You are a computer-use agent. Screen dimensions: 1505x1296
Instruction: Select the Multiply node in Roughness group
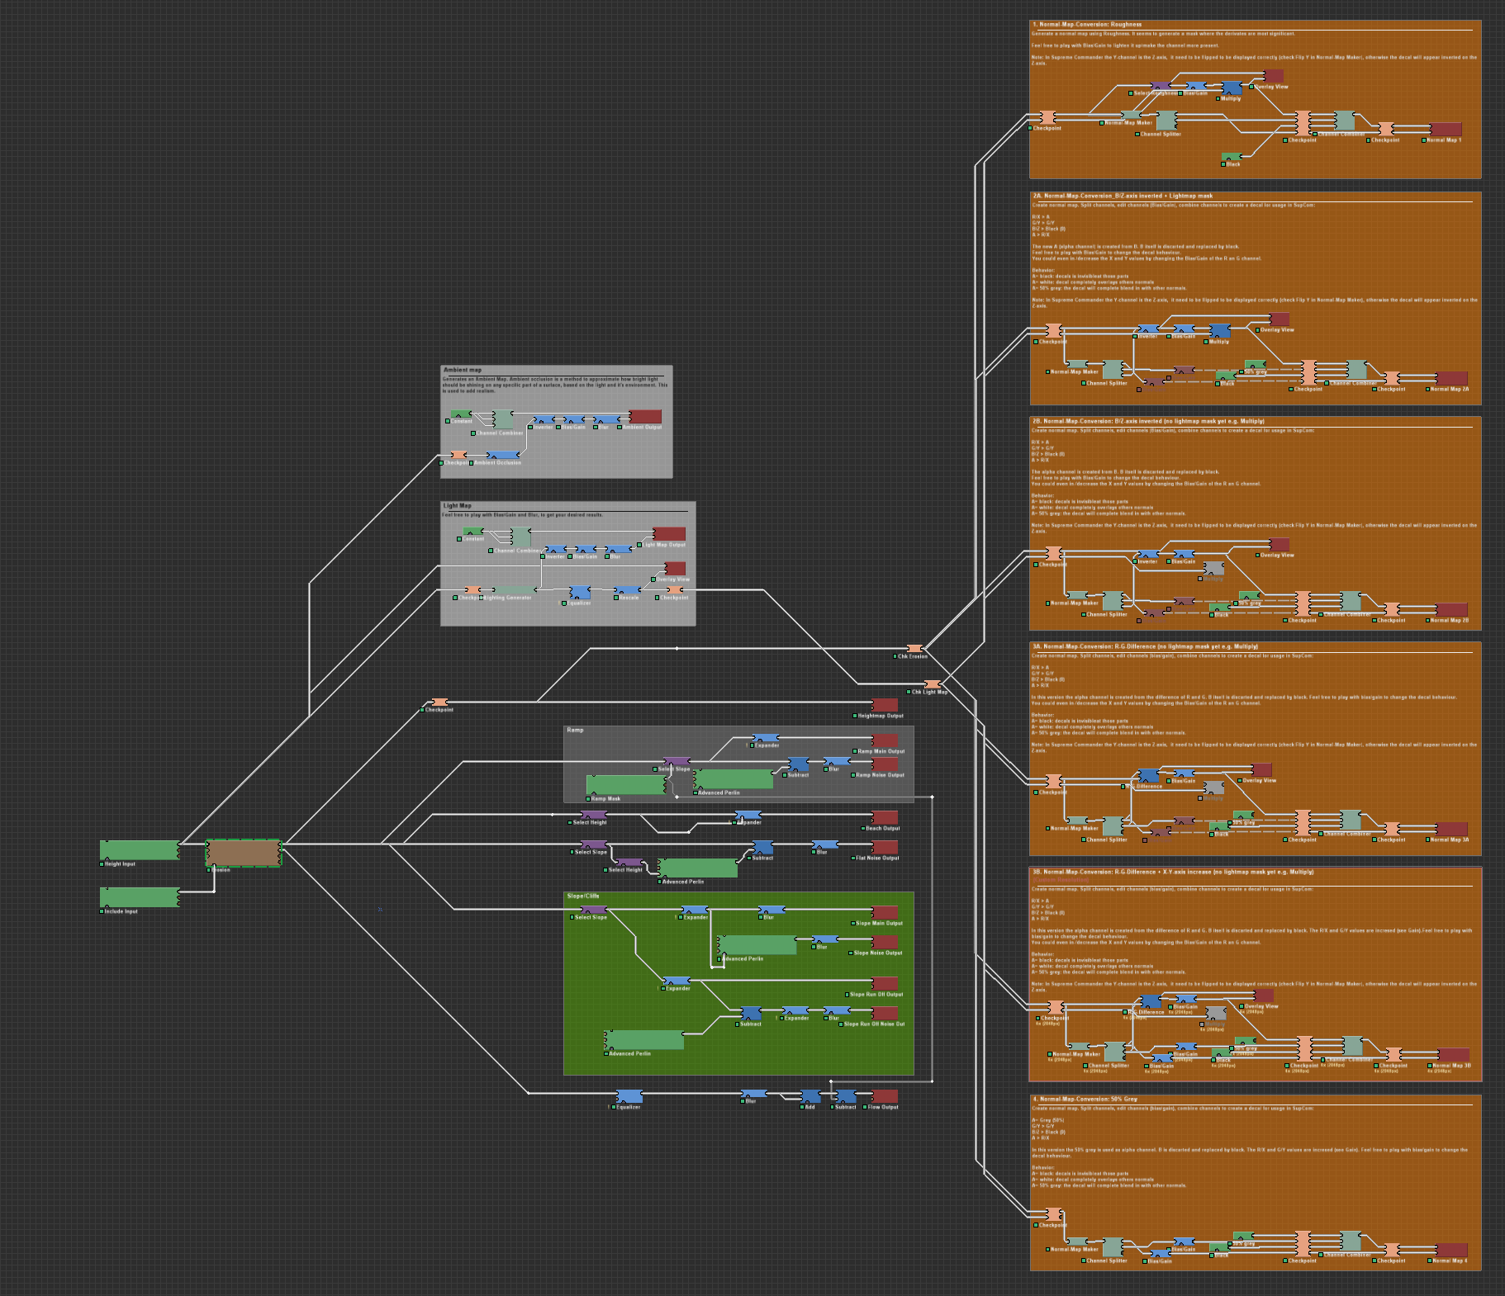[x=1232, y=88]
